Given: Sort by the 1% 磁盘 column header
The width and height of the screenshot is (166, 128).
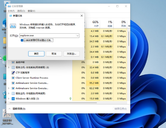Looking at the screenshot, I should click(x=107, y=24).
